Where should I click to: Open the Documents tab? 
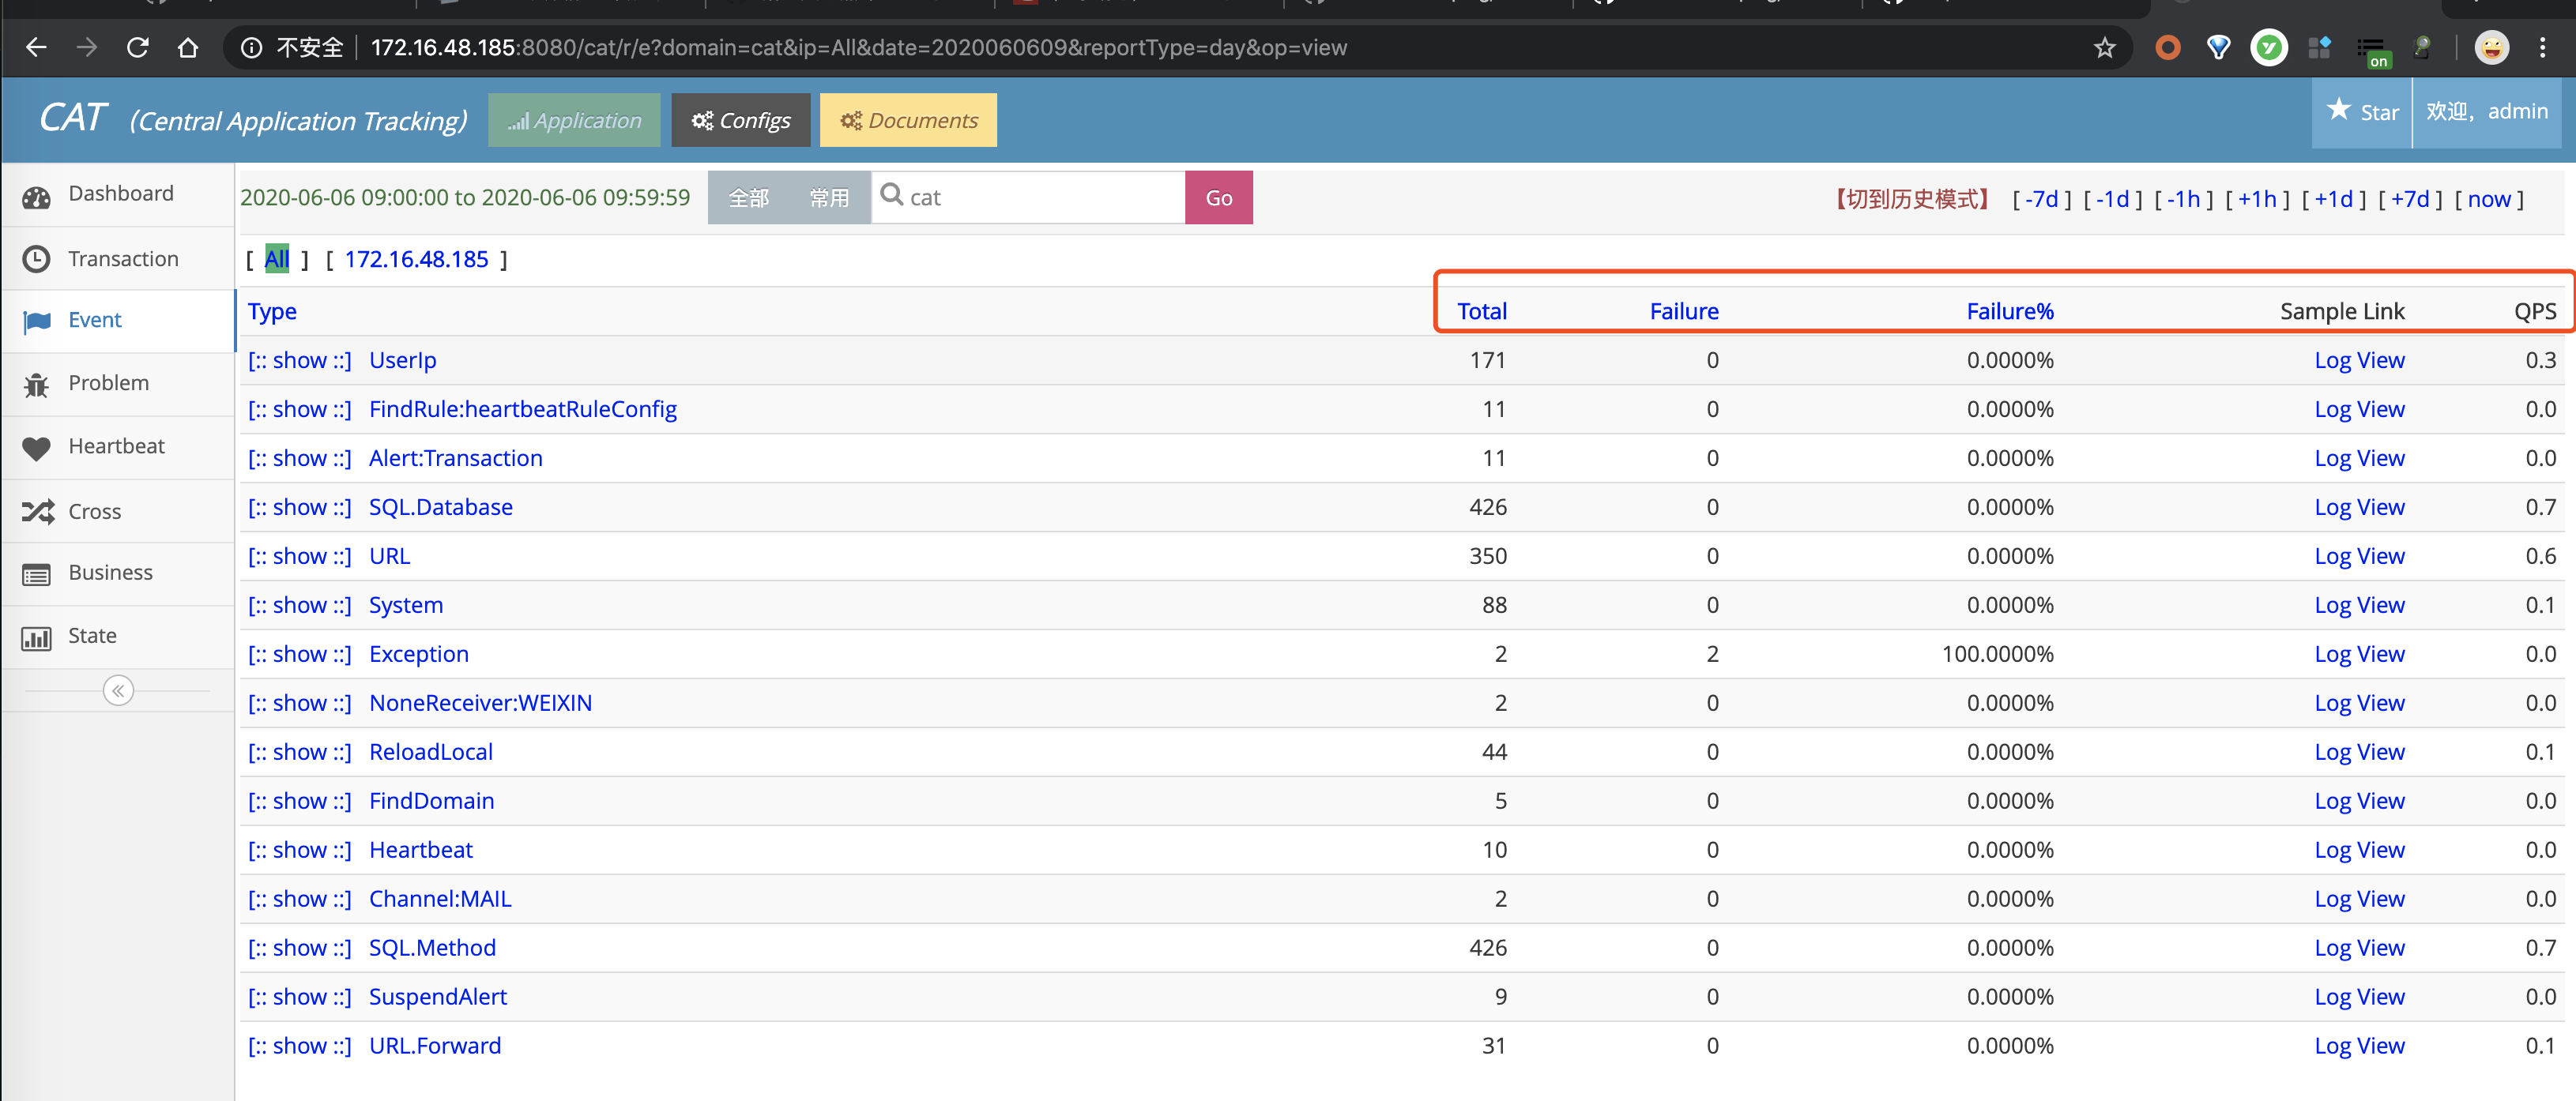(x=908, y=121)
